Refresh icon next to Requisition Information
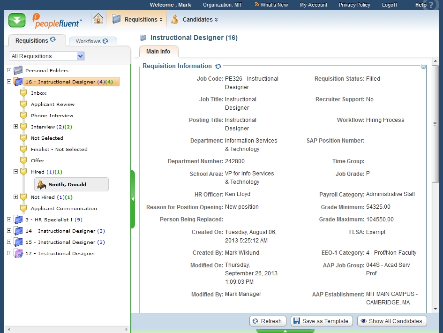 click(218, 67)
